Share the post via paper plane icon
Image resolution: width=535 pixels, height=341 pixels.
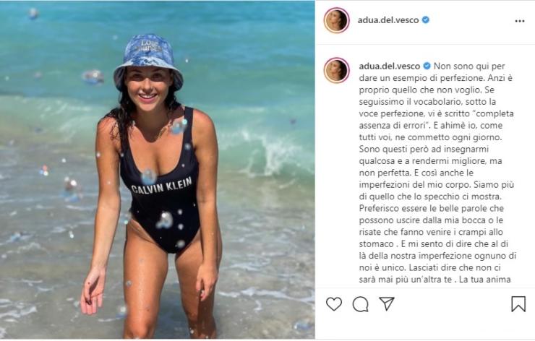point(387,303)
